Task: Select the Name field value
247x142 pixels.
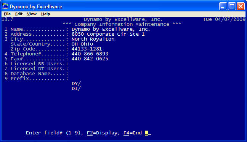Action: (111, 29)
